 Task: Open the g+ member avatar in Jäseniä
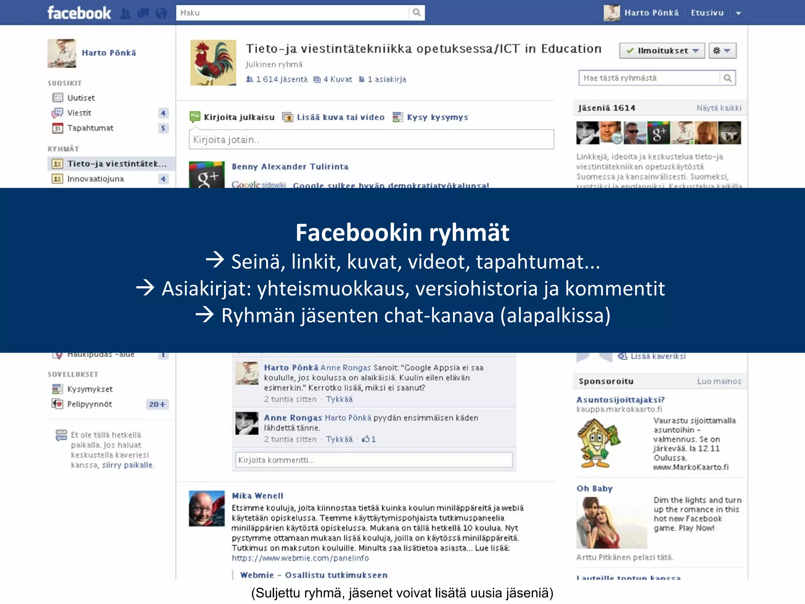659,133
